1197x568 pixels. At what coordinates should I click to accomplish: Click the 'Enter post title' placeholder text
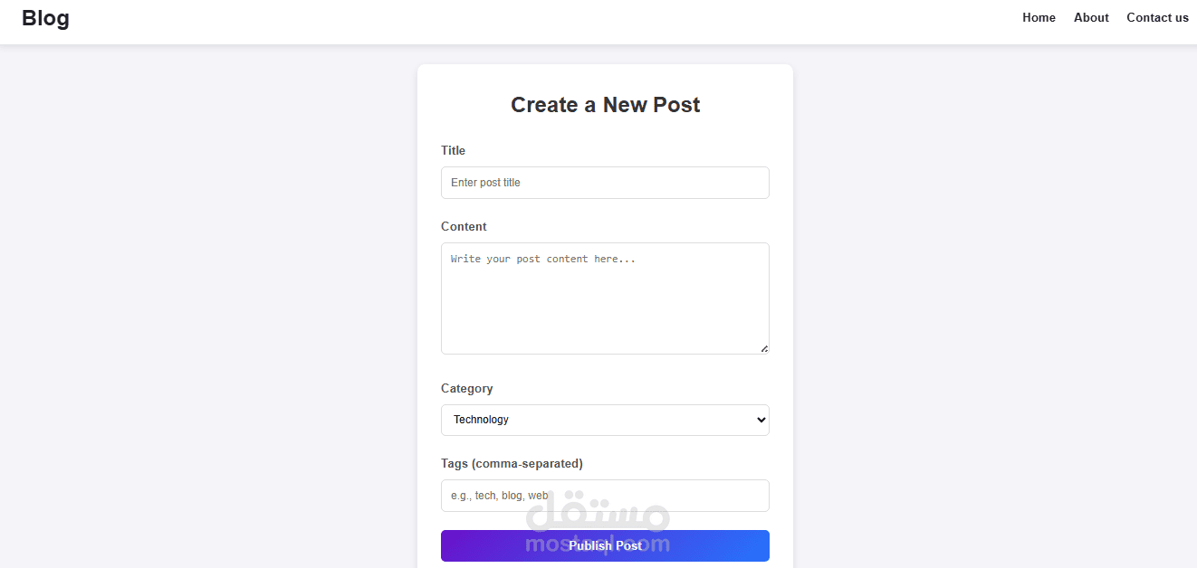[x=485, y=183]
